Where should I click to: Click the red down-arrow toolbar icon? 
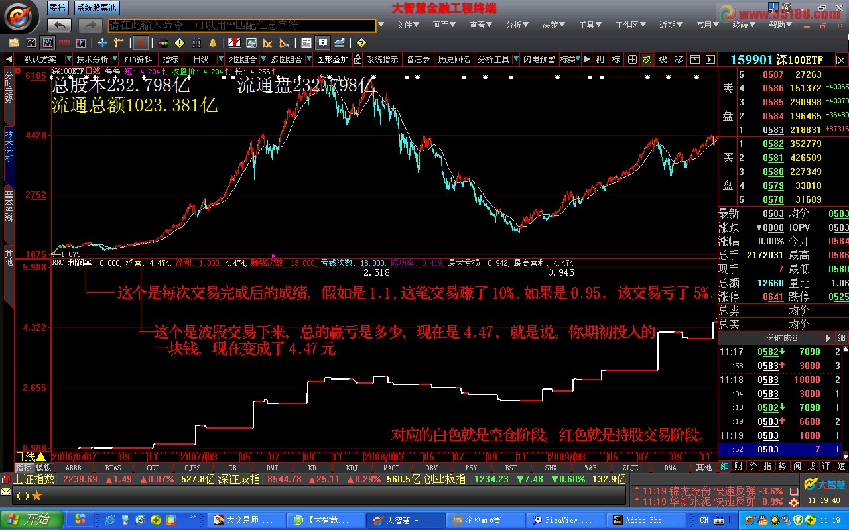click(x=141, y=43)
